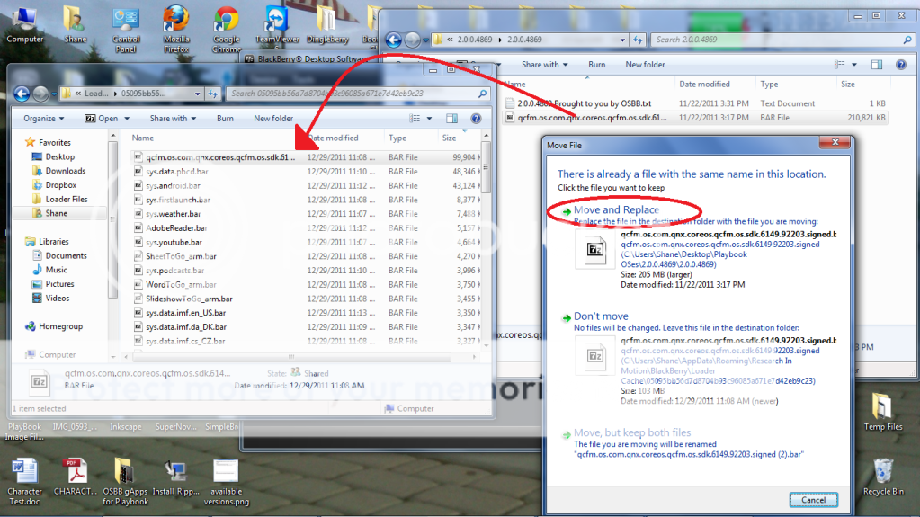The width and height of the screenshot is (920, 517).
Task: Cancel the Move File dialog
Action: pos(813,500)
